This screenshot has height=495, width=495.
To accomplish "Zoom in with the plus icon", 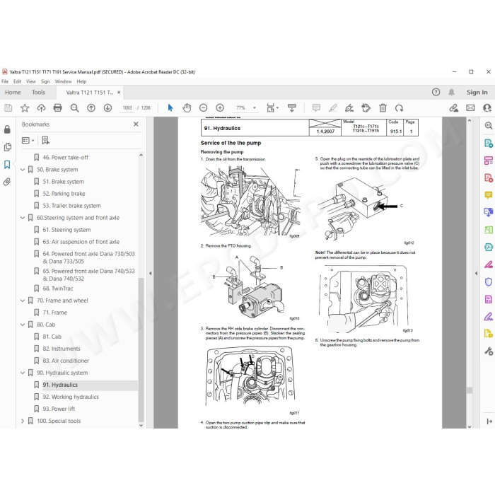I will click(x=220, y=108).
